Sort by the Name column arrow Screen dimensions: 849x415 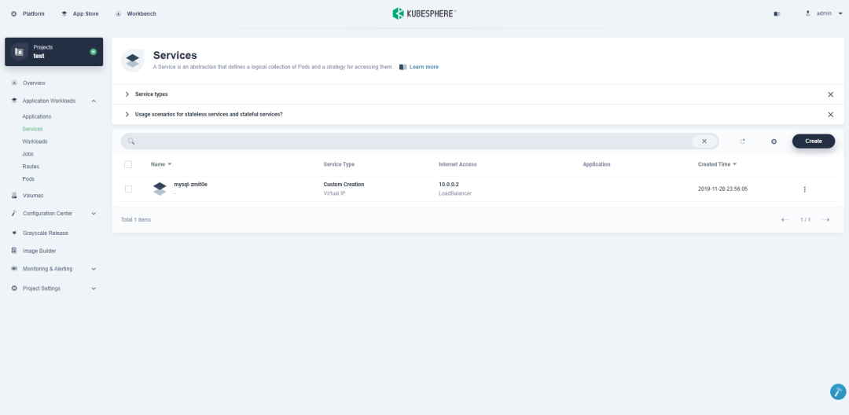[170, 164]
